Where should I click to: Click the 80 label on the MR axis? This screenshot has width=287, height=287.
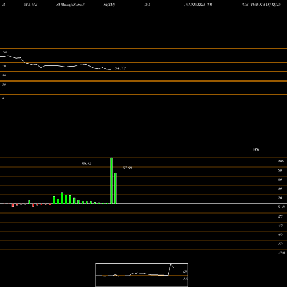[280, 170]
